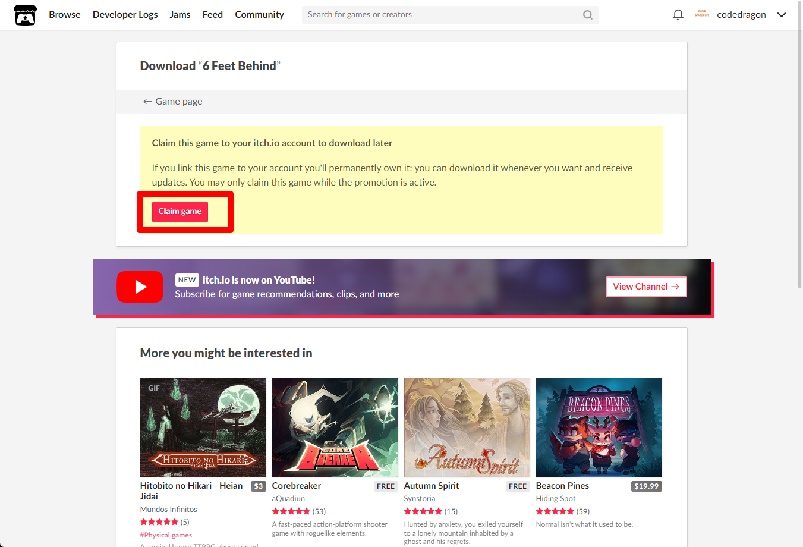Open the Browse menu
The height and width of the screenshot is (547, 803).
click(x=65, y=14)
